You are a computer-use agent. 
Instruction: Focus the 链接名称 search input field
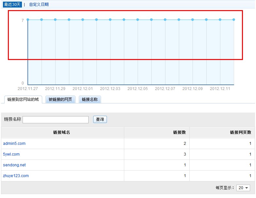click(56, 120)
